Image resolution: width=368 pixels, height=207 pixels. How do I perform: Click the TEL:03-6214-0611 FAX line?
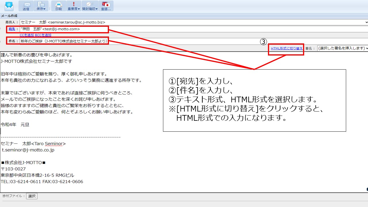[x=42, y=181]
